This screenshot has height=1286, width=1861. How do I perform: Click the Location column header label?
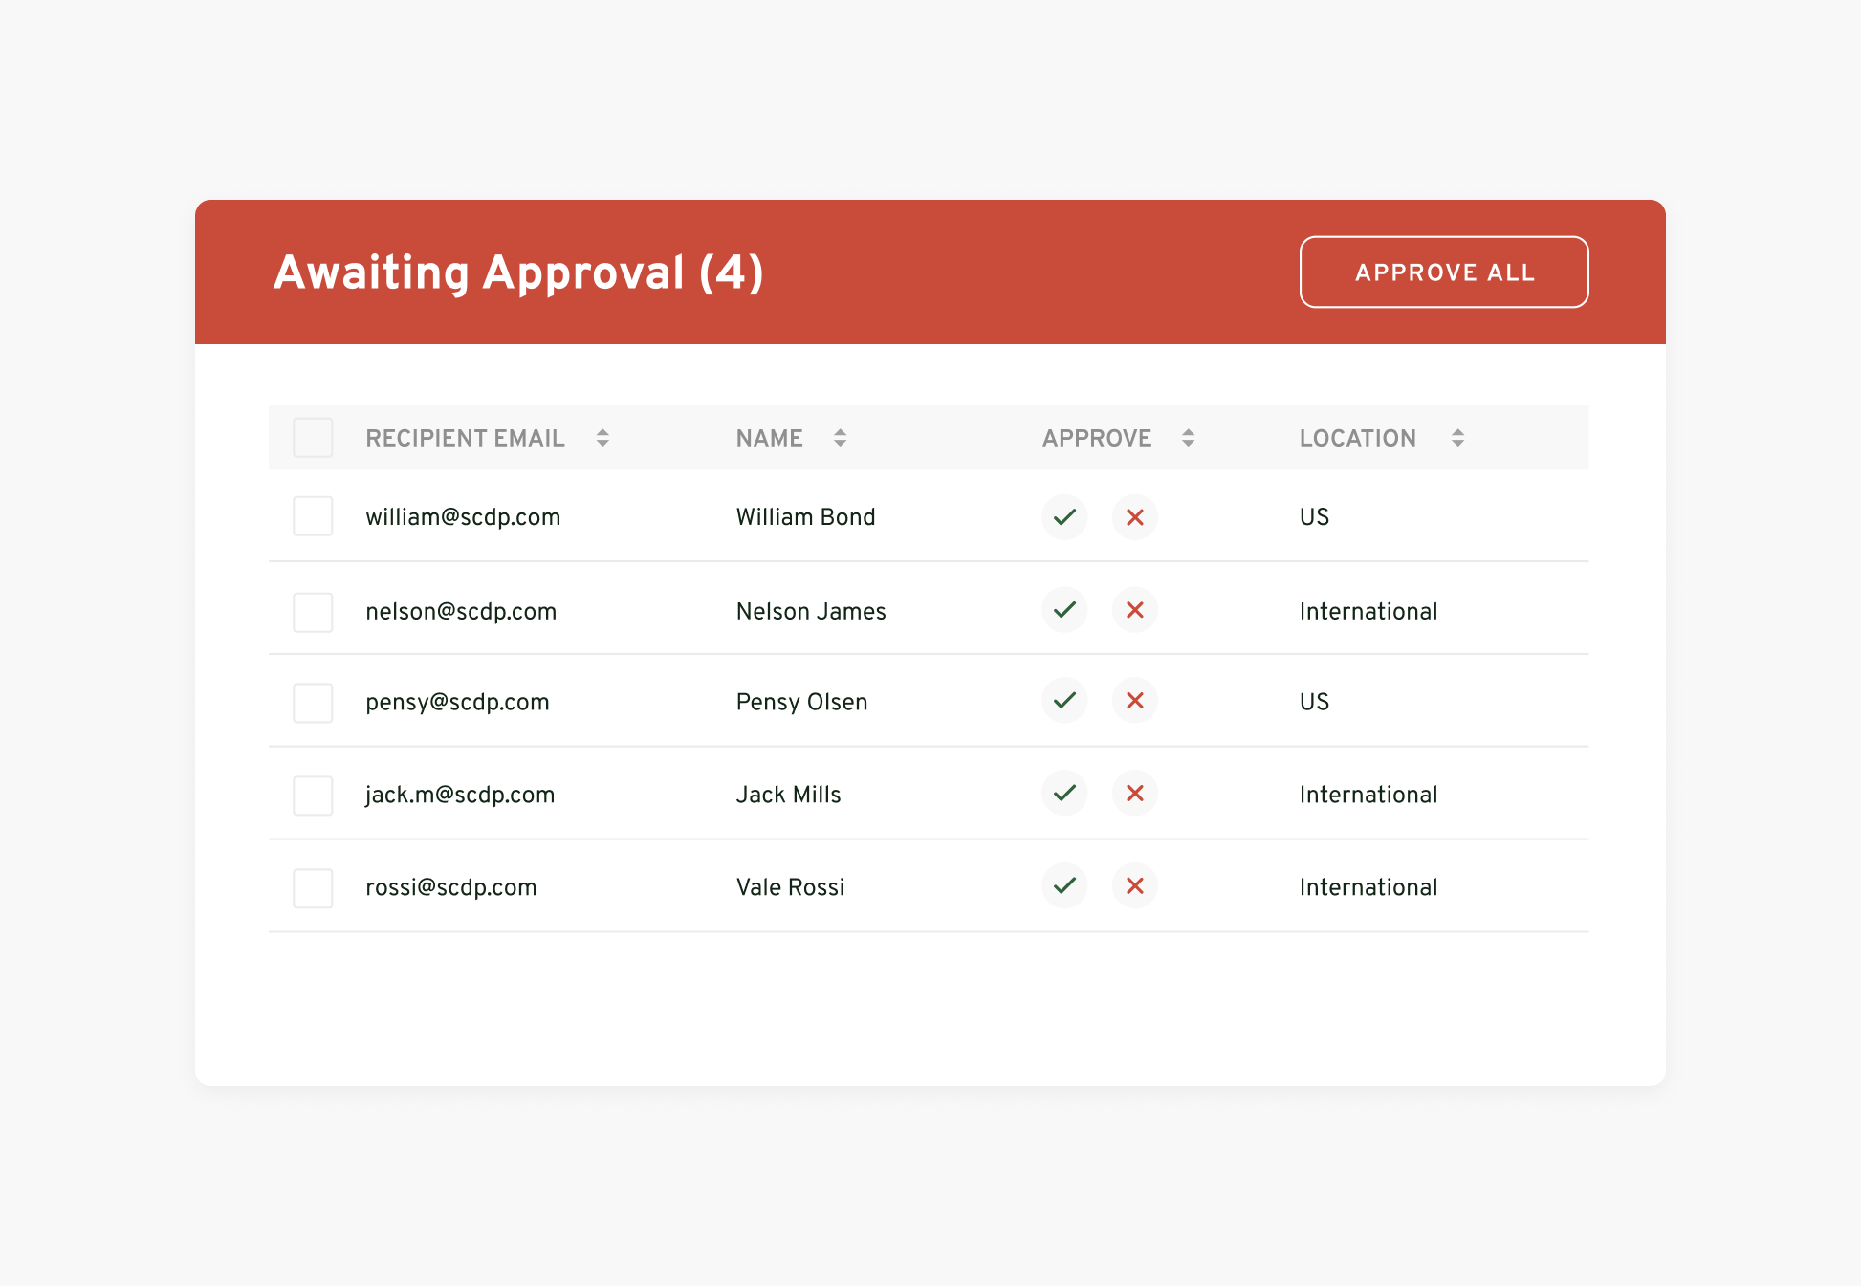tap(1357, 438)
